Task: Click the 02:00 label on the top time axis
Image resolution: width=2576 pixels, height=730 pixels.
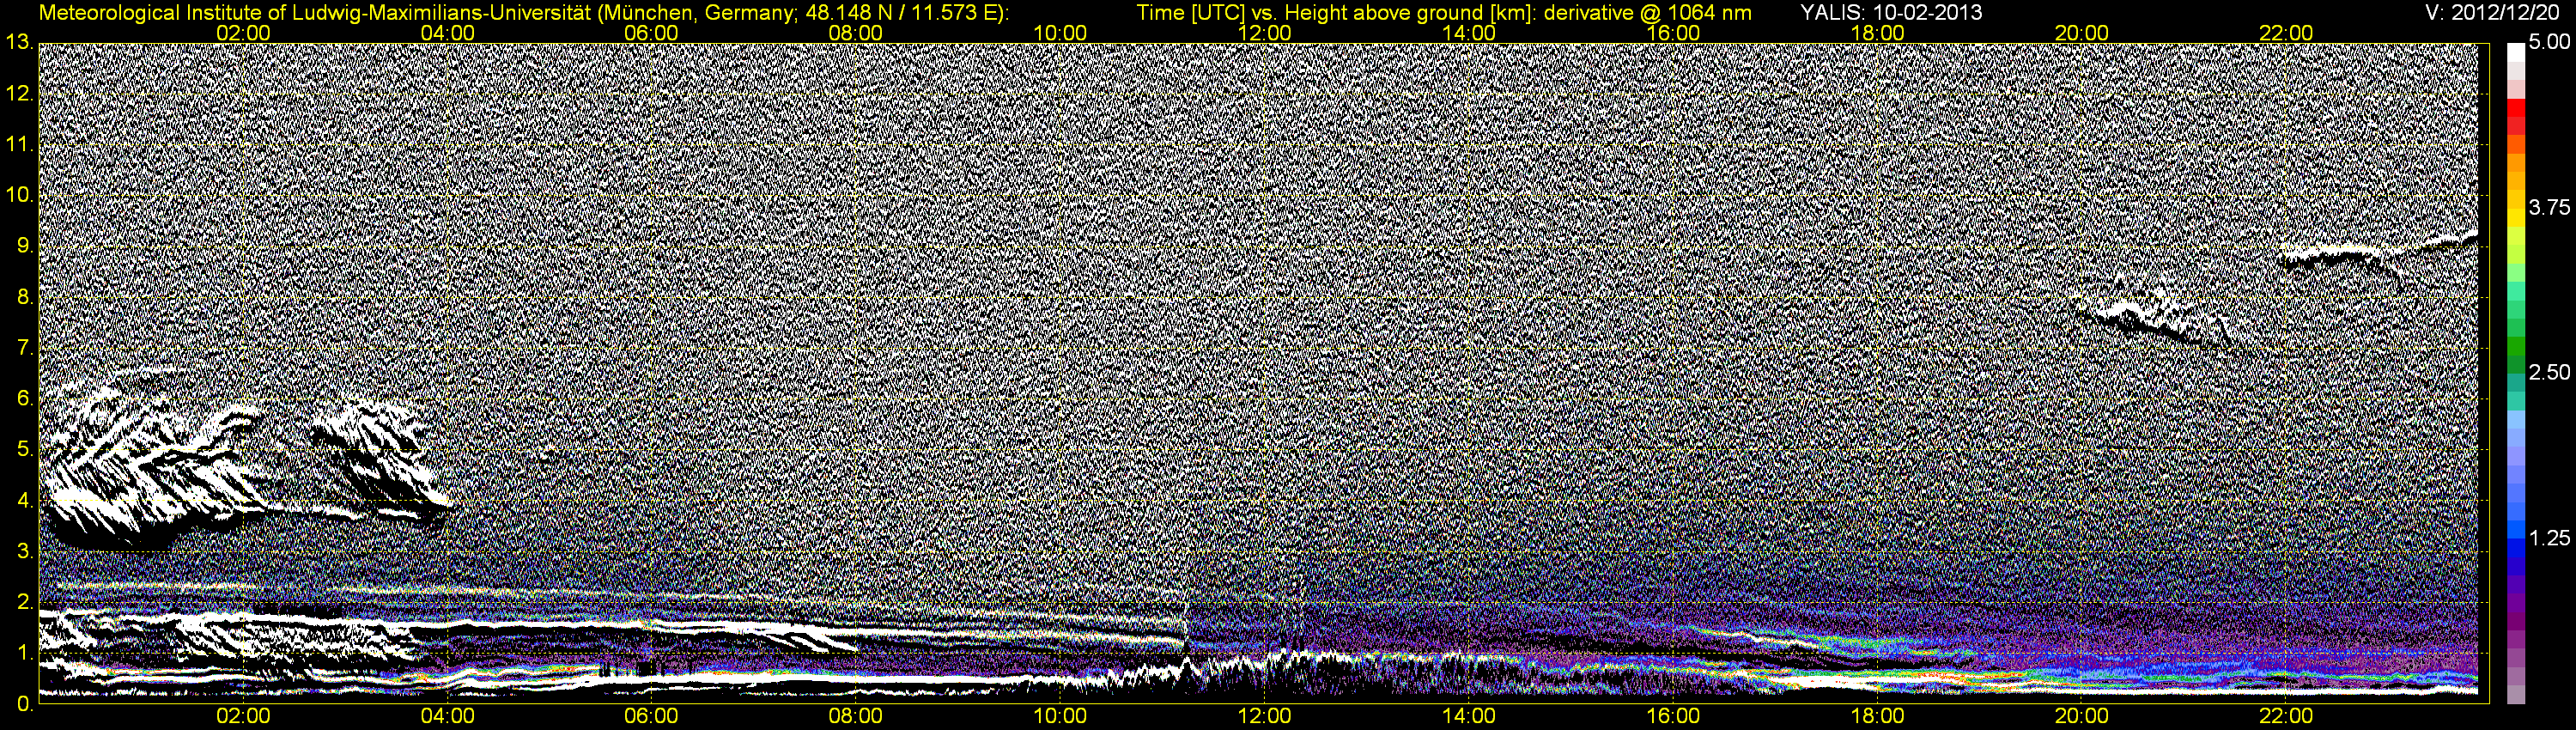Action: 244,33
